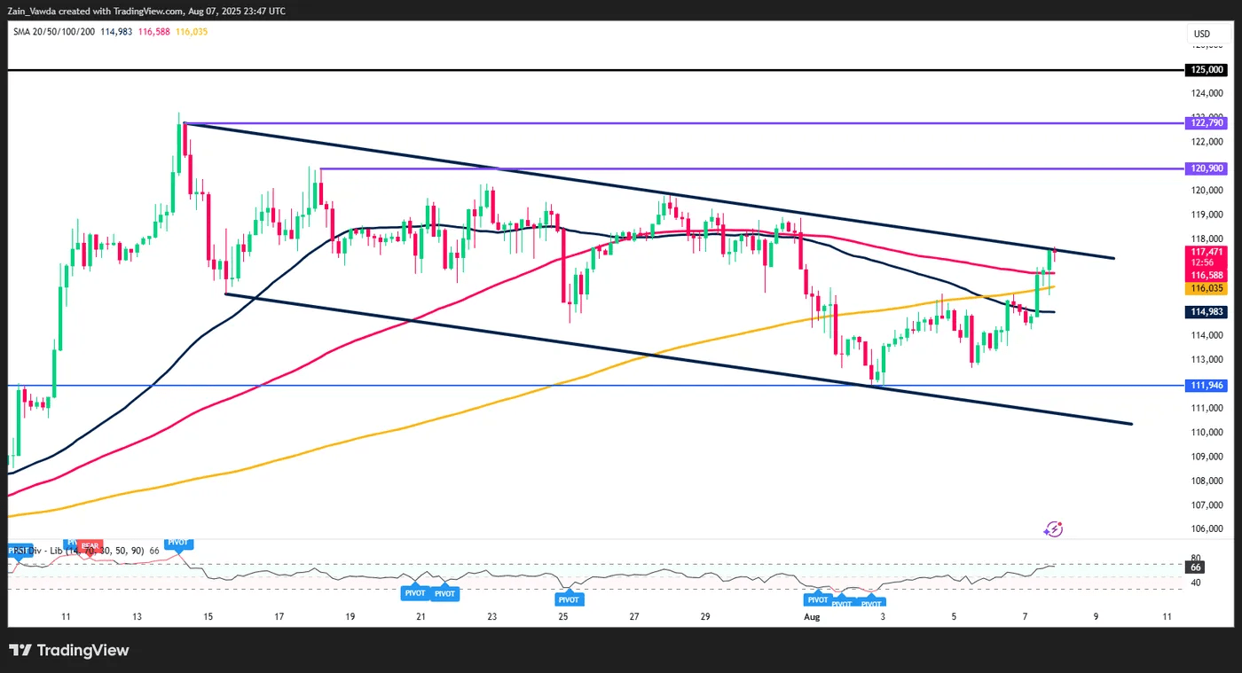Click the purple lightning icon near price axis
The height and width of the screenshot is (673, 1242).
tap(1053, 529)
